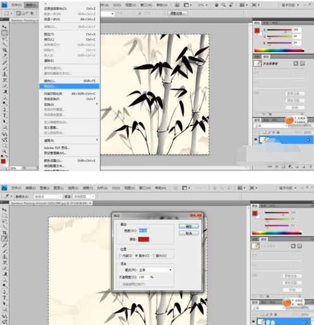
Task: Select the Healing Brush tool in the upper toolbox
Action: pyautogui.click(x=4, y=63)
